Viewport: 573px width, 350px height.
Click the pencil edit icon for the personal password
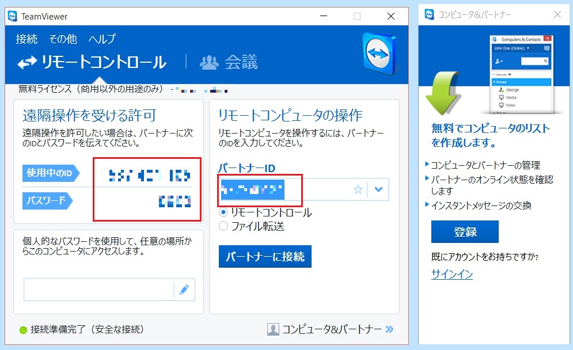tap(184, 290)
